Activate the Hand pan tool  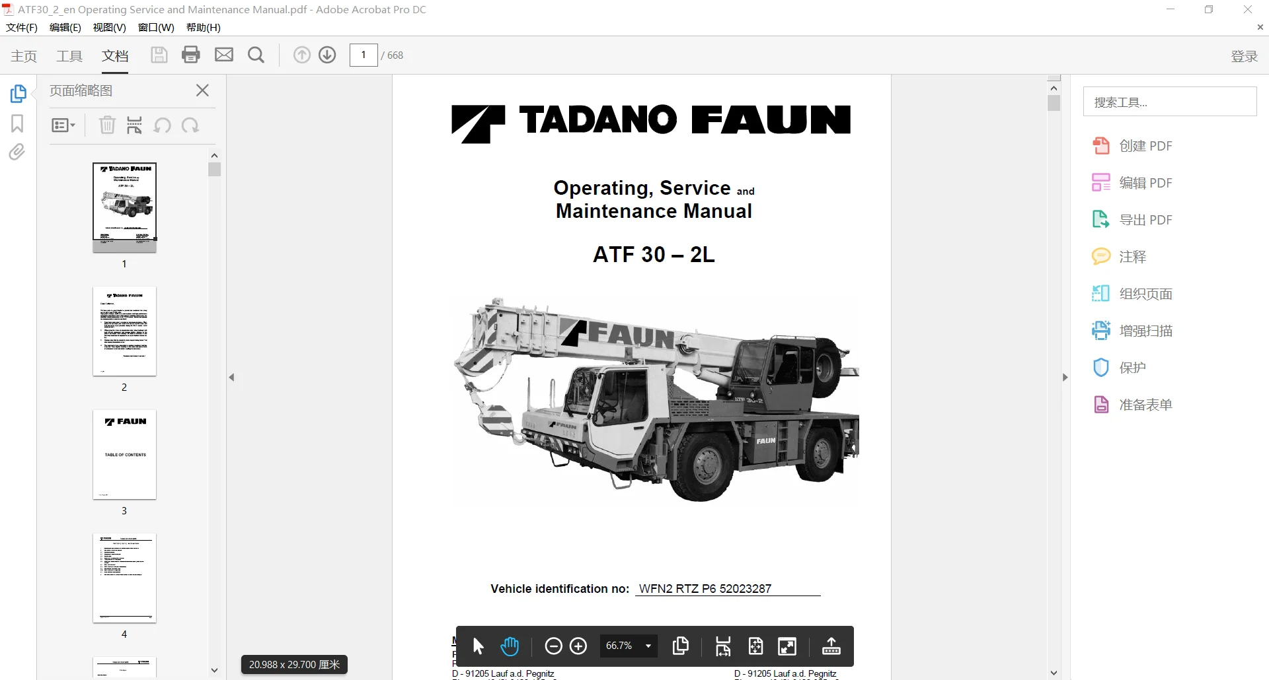coord(510,646)
